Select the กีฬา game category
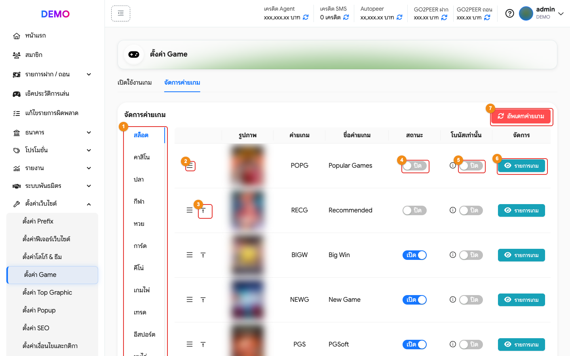 [x=139, y=202]
